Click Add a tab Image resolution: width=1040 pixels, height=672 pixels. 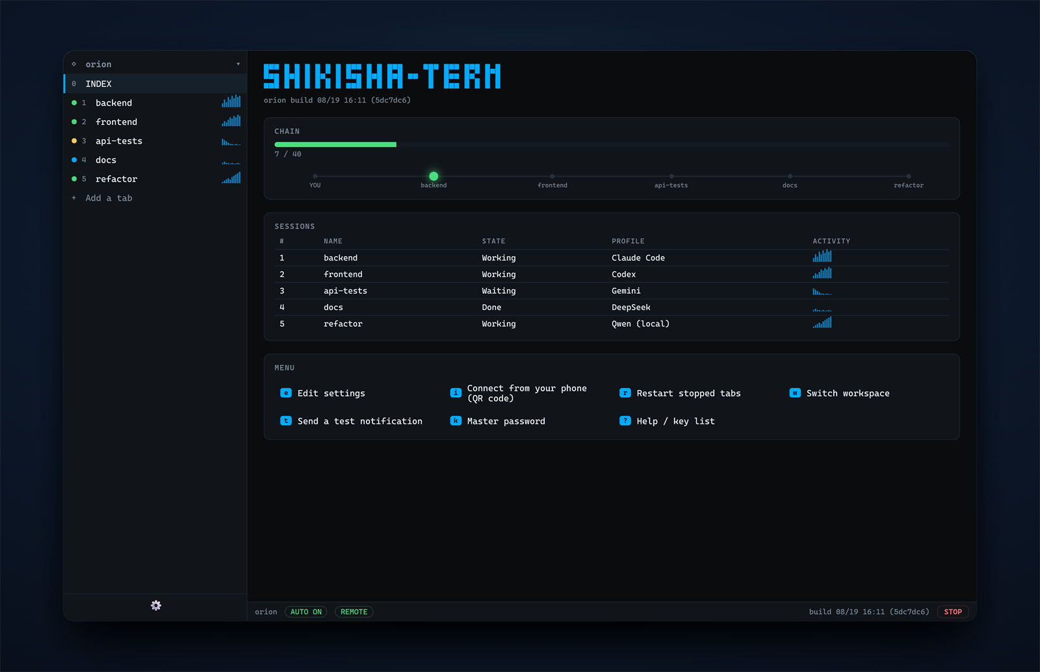click(x=109, y=198)
